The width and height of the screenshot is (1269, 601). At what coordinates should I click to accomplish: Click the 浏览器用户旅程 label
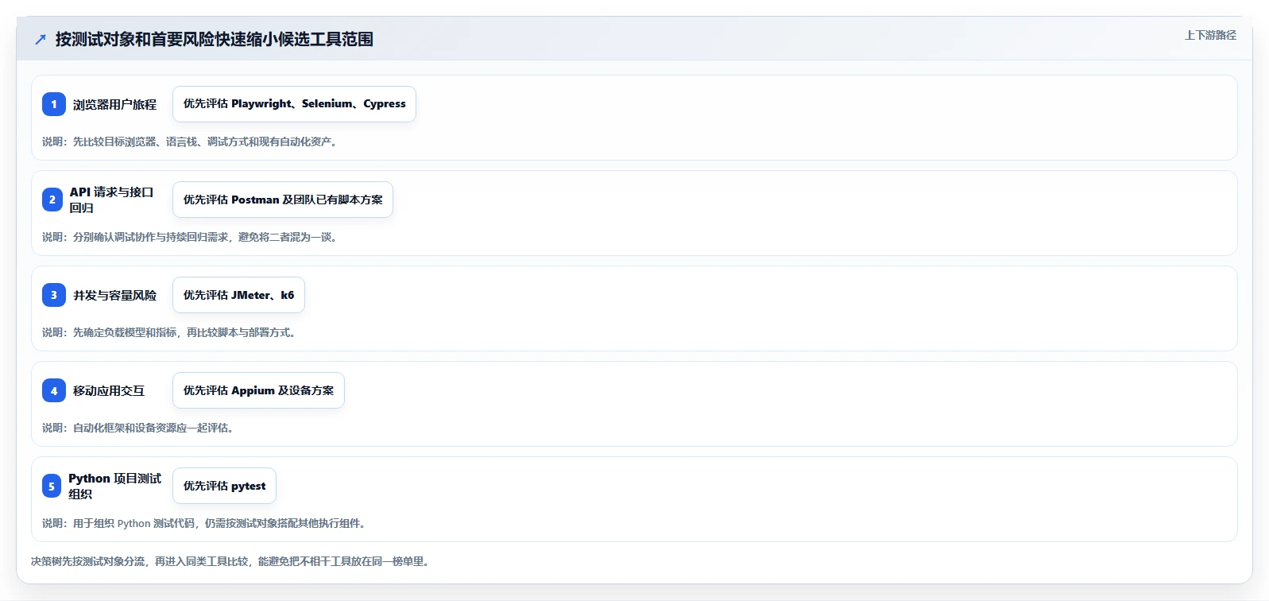(114, 105)
